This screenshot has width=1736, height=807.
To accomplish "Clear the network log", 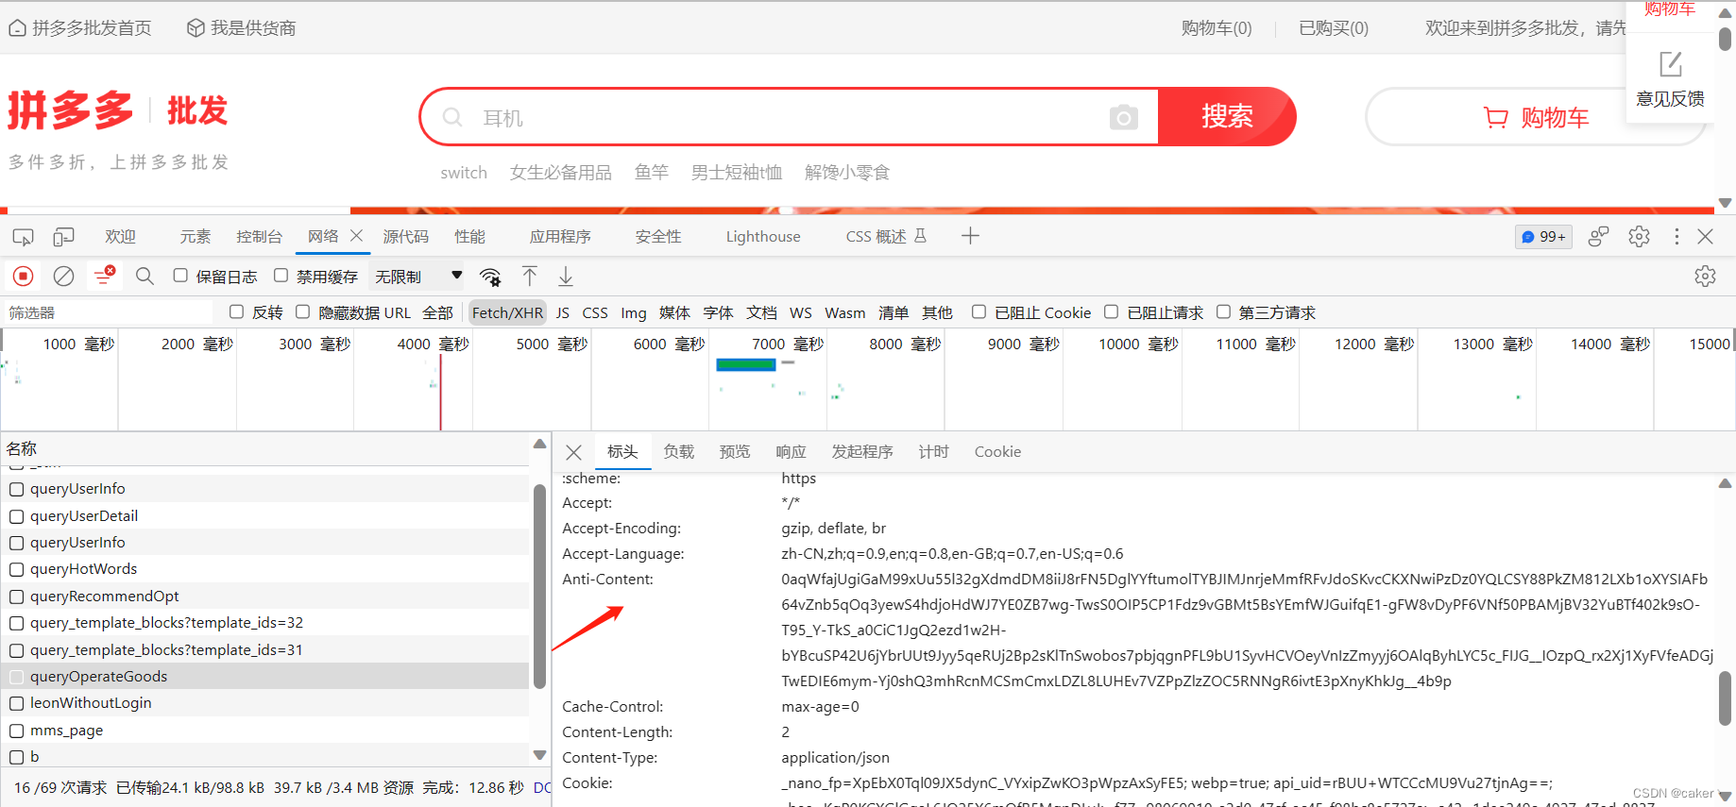I will 63,277.
